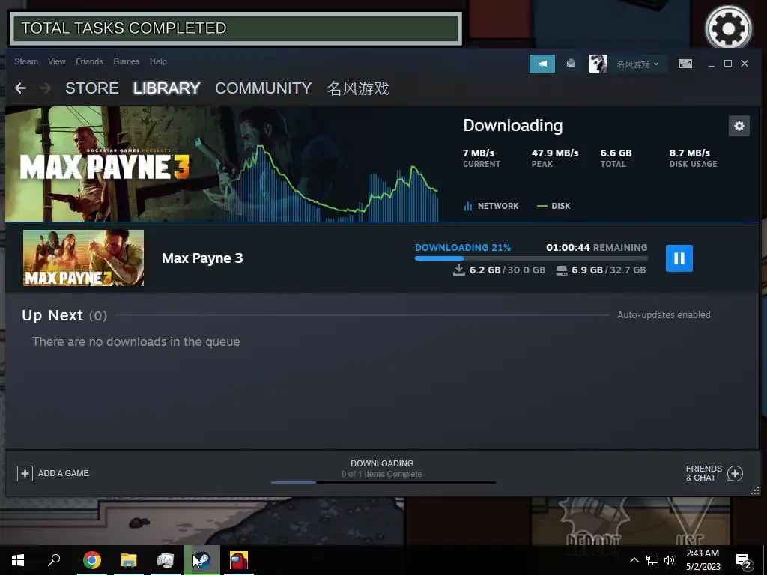Expand the 名风游戏 account dropdown
The width and height of the screenshot is (767, 575).
click(637, 64)
